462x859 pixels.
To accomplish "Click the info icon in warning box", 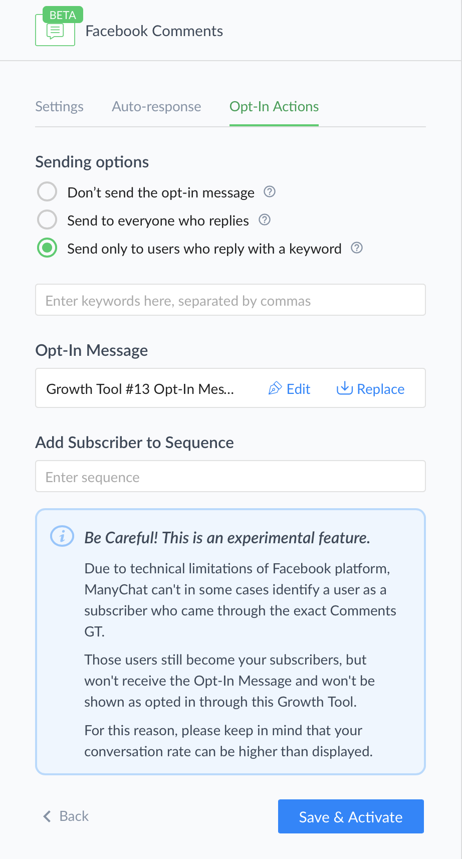I will 62,537.
